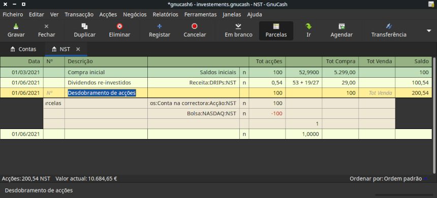437x198 pixels.
Task: Close the NST tab
Action: [78, 49]
